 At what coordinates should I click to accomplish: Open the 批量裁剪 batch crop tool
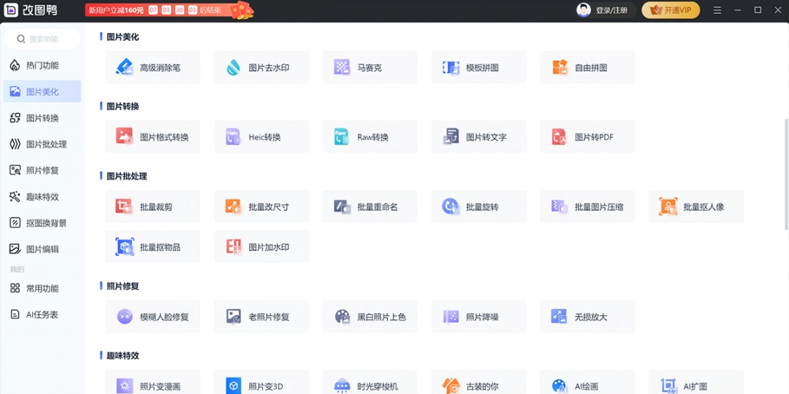pyautogui.click(x=152, y=207)
